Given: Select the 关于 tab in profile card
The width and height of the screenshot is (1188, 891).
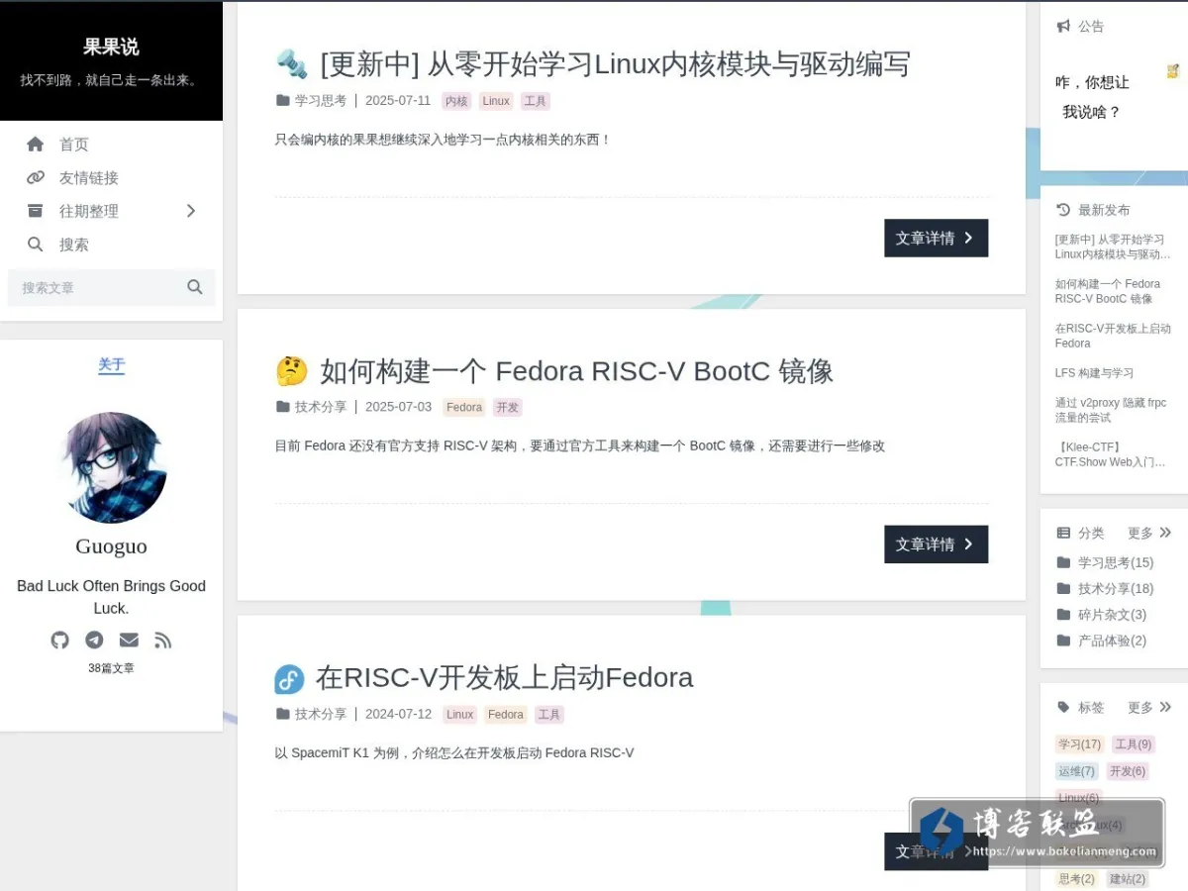Looking at the screenshot, I should click(x=112, y=365).
